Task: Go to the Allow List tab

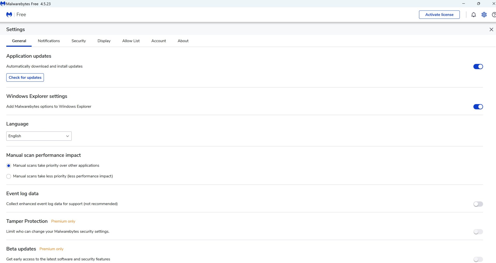Action: coord(131,41)
